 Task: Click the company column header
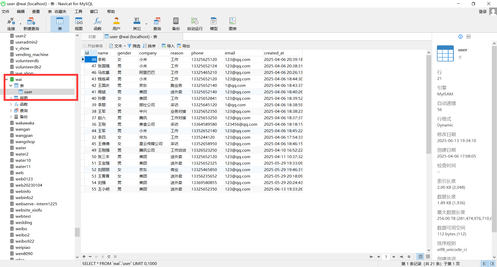pos(154,53)
